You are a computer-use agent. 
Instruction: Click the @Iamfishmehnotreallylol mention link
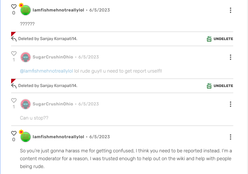[47, 71]
